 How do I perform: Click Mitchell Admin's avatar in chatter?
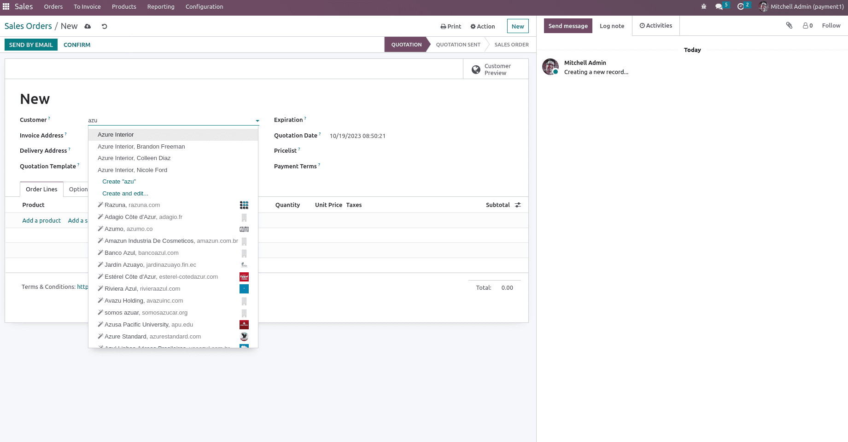(x=550, y=67)
